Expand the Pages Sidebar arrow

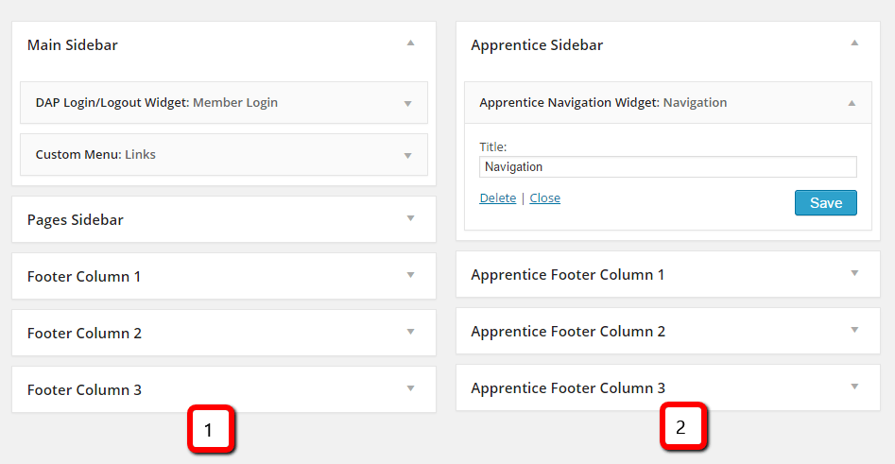[410, 218]
